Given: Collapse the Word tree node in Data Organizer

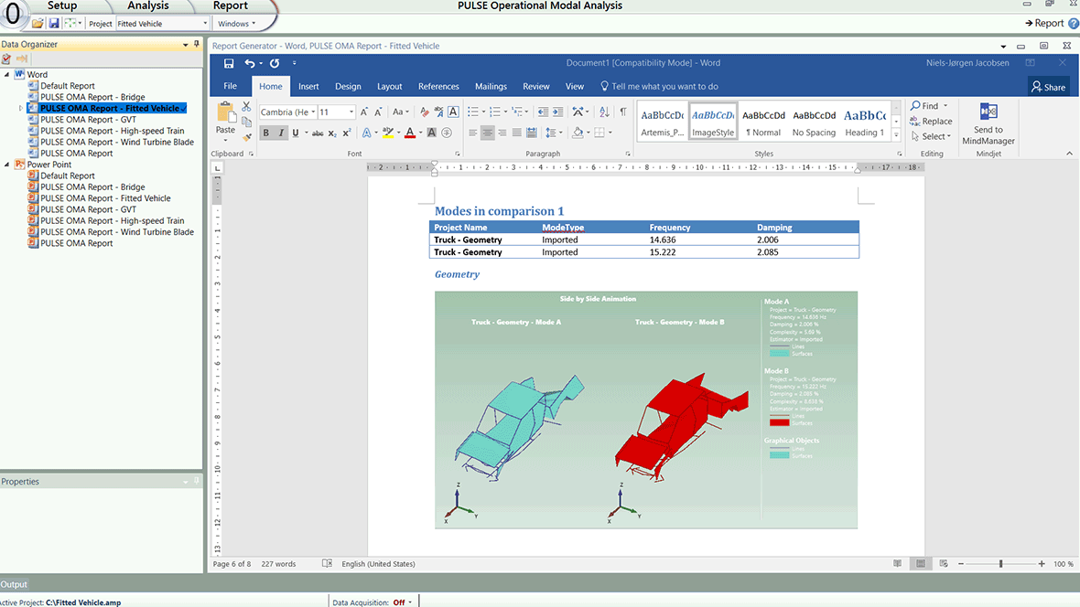Looking at the screenshot, I should click(7, 75).
